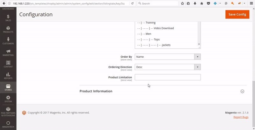Click Find Partners & Extensions icon

tap(8, 111)
